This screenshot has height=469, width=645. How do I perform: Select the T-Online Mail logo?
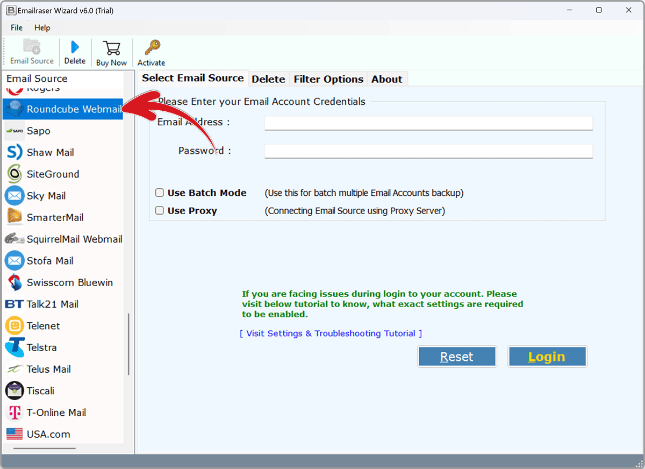click(15, 413)
